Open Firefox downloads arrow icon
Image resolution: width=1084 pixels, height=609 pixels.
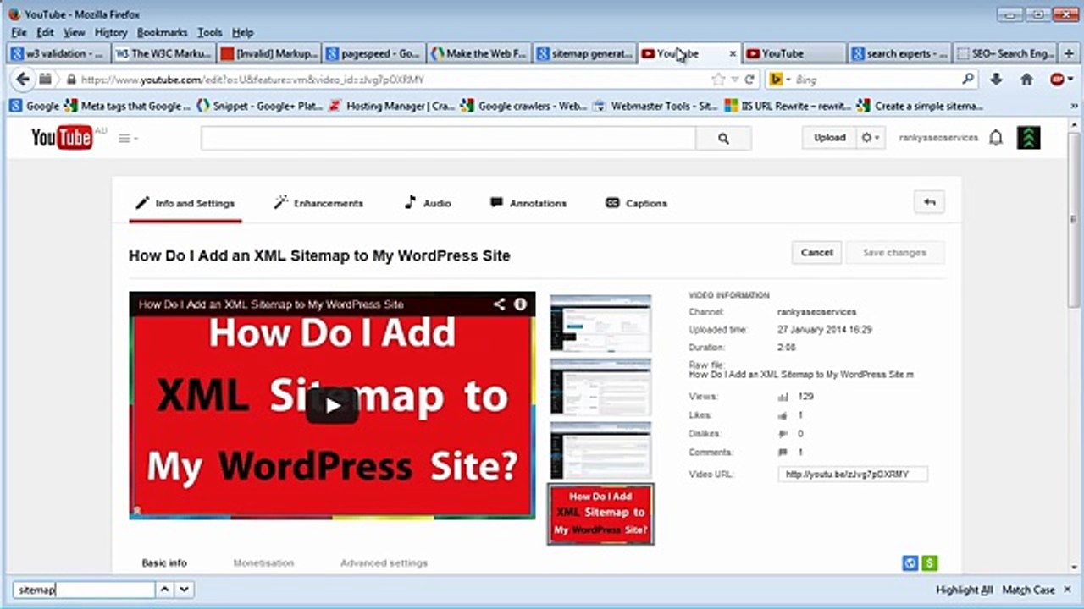996,79
